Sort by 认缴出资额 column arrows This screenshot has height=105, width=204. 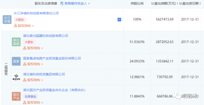[177, 3]
